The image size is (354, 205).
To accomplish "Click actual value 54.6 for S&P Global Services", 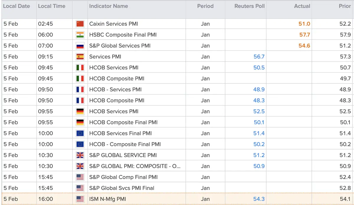I will [x=305, y=46].
